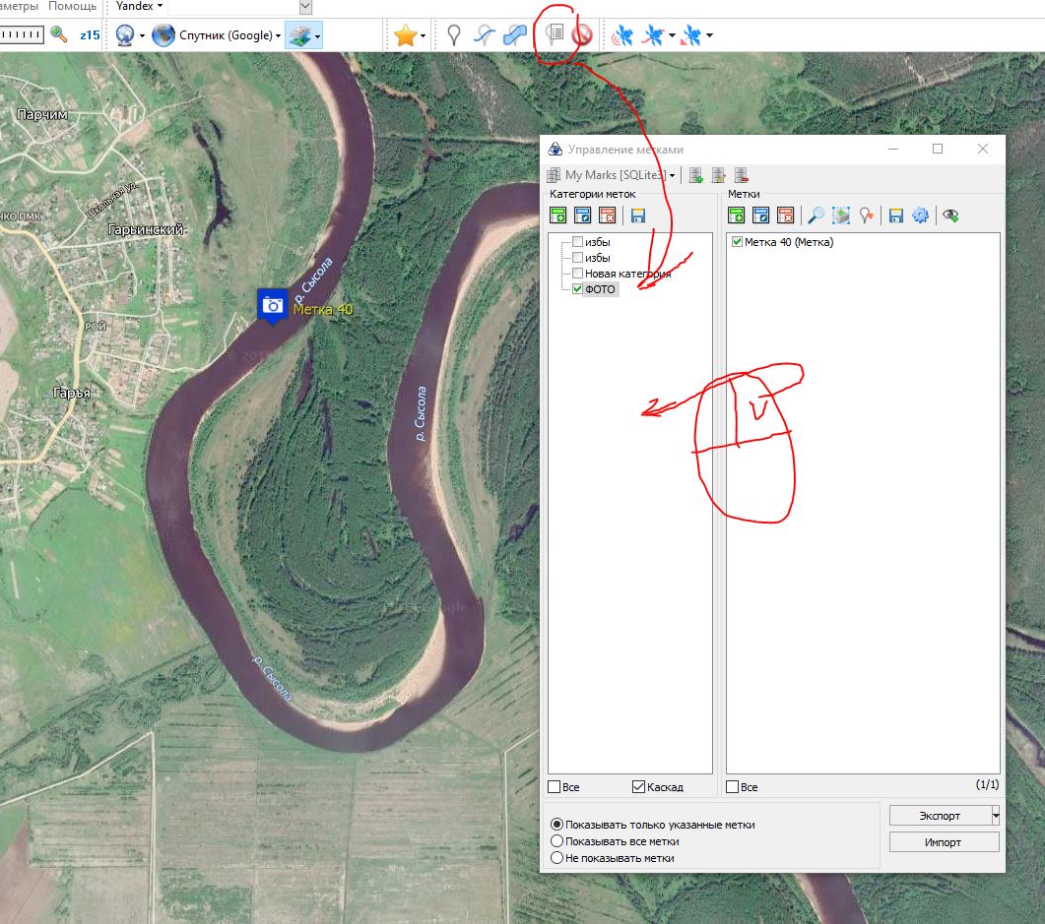Viewport: 1045px width, 924px height.
Task: Click the add database icon next to My Marks
Action: point(696,176)
